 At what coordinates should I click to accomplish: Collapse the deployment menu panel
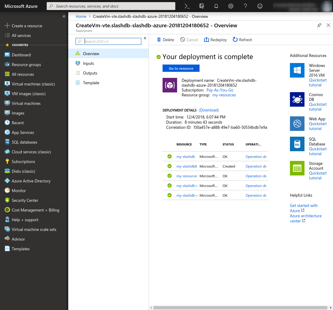point(145,38)
